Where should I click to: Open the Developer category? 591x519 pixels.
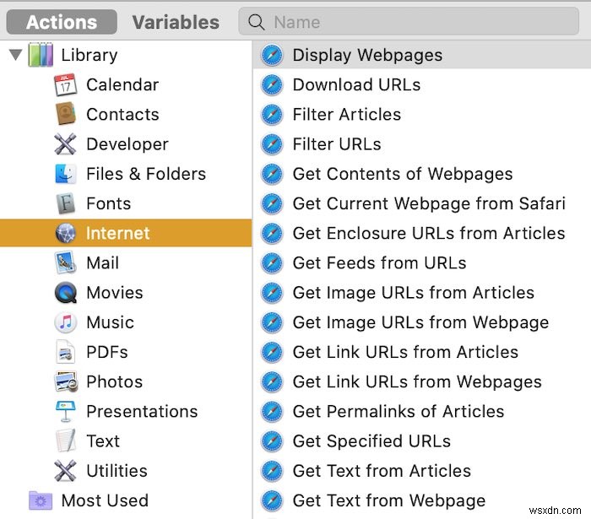(x=127, y=144)
